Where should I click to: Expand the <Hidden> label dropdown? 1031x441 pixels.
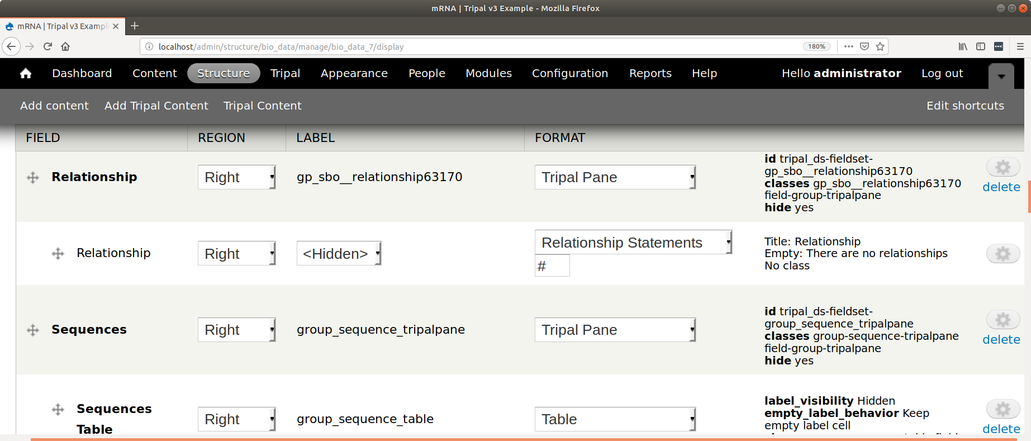pos(339,254)
